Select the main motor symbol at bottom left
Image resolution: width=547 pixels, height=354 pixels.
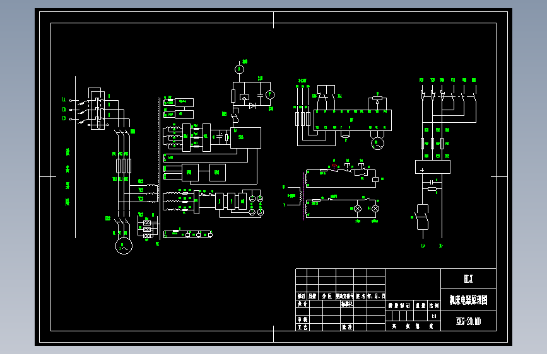click(x=124, y=246)
